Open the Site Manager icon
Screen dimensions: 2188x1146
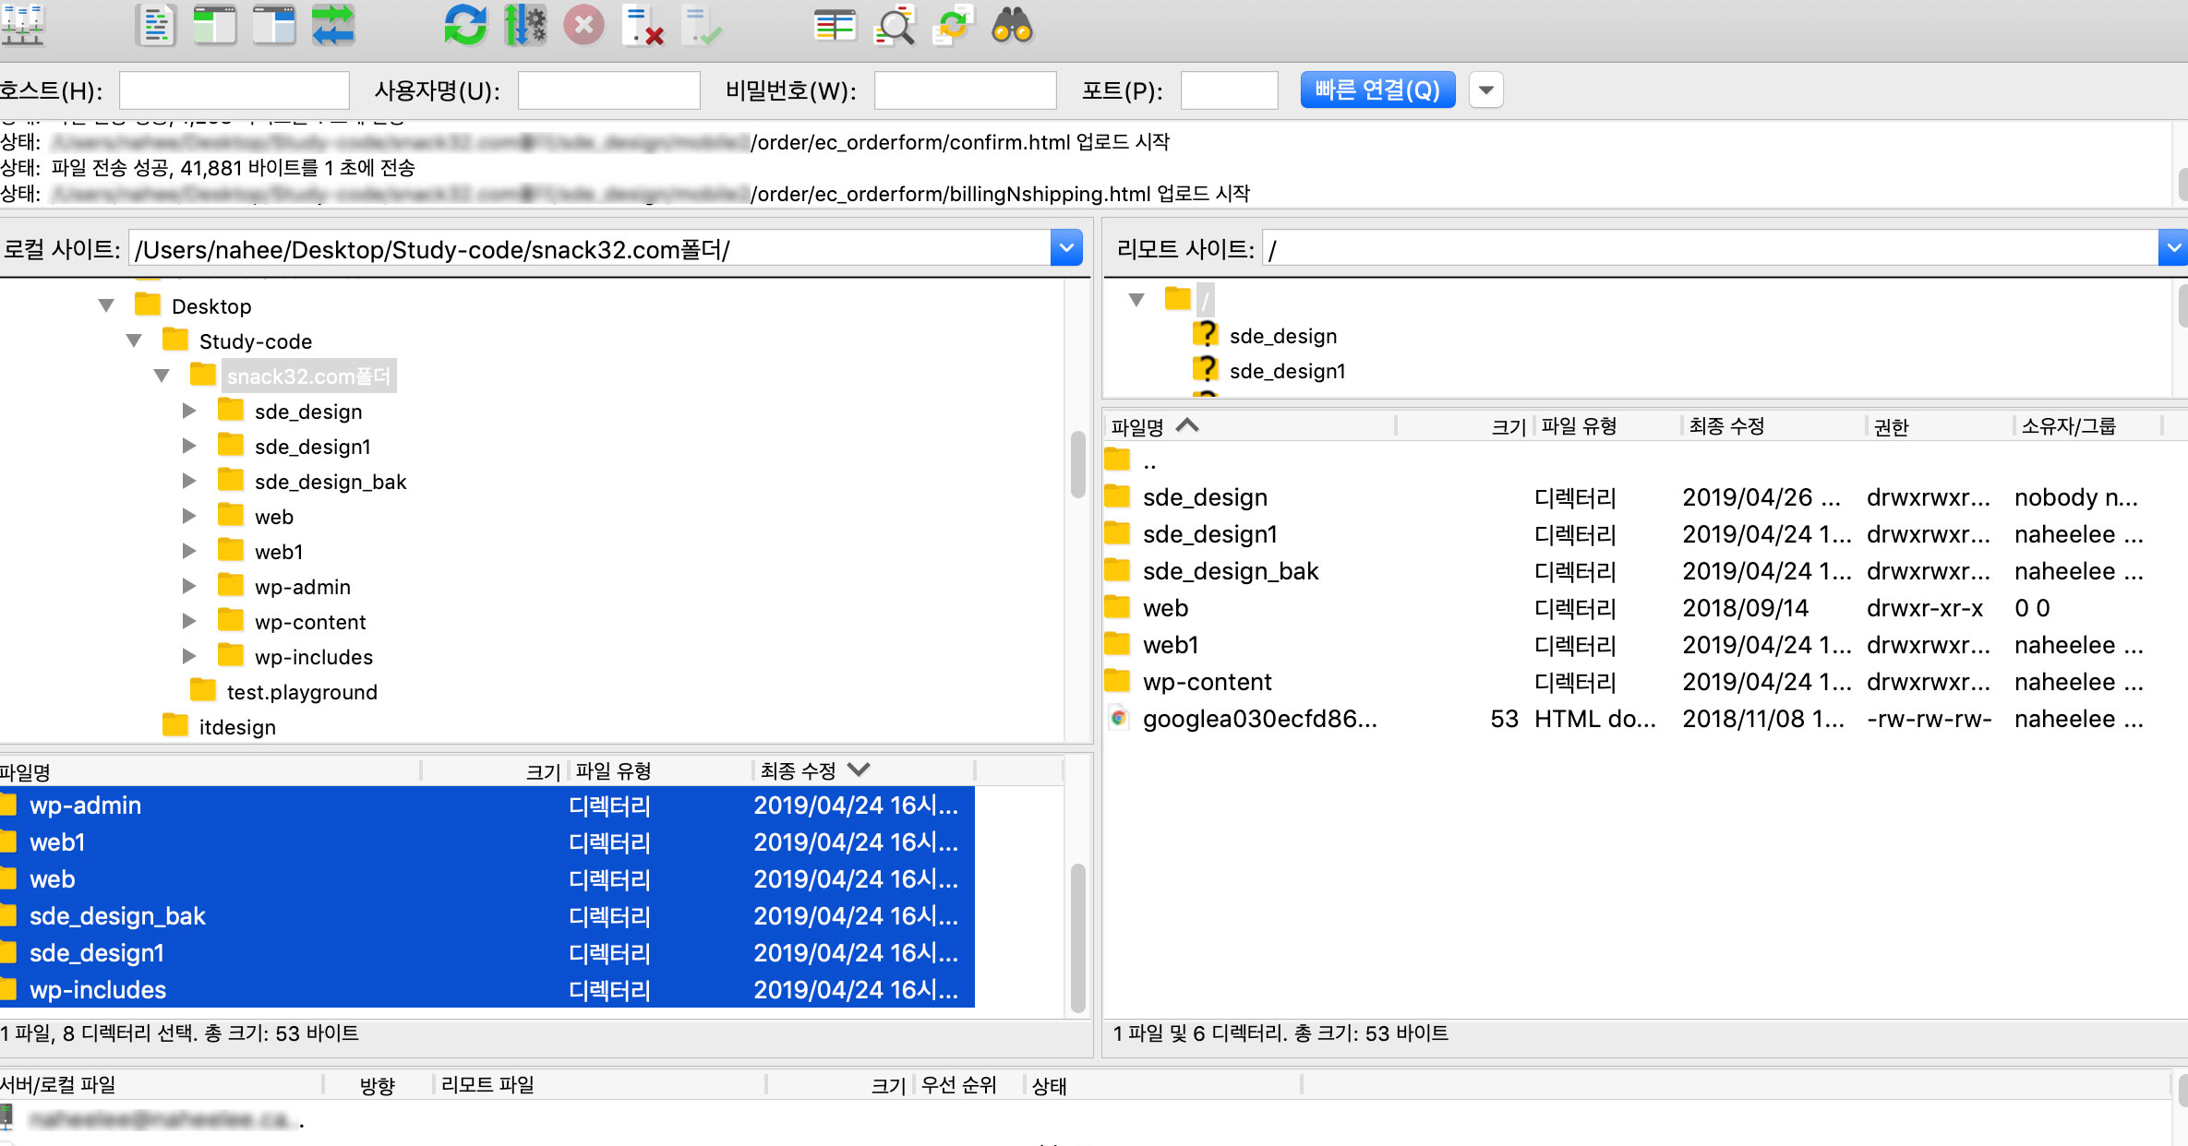click(x=22, y=25)
